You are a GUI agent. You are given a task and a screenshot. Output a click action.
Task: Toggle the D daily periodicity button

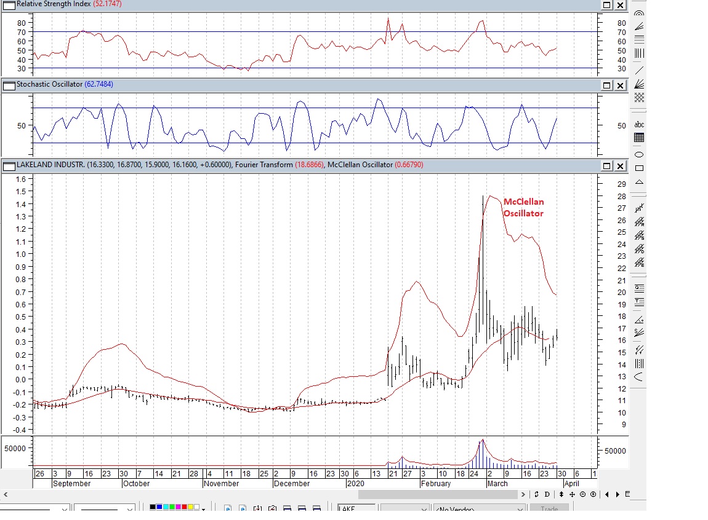(547, 494)
